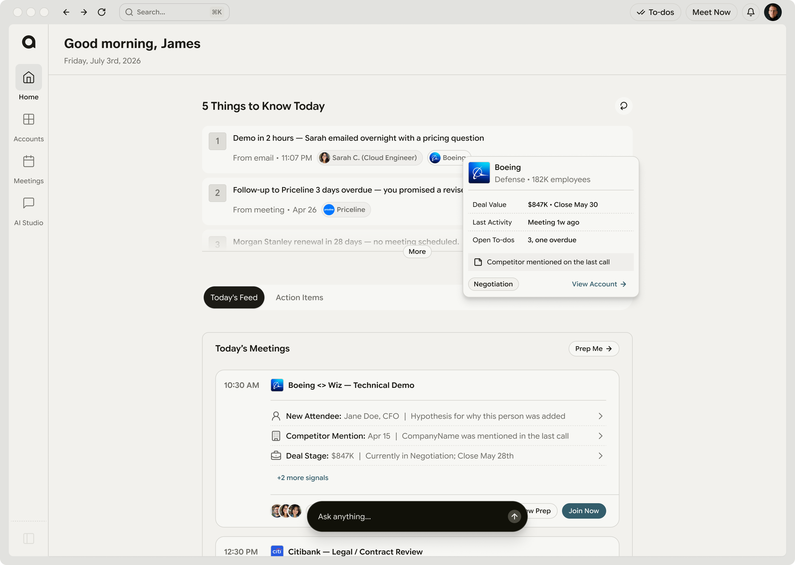Navigate forward with right arrow
Image resolution: width=795 pixels, height=565 pixels.
[x=84, y=12]
